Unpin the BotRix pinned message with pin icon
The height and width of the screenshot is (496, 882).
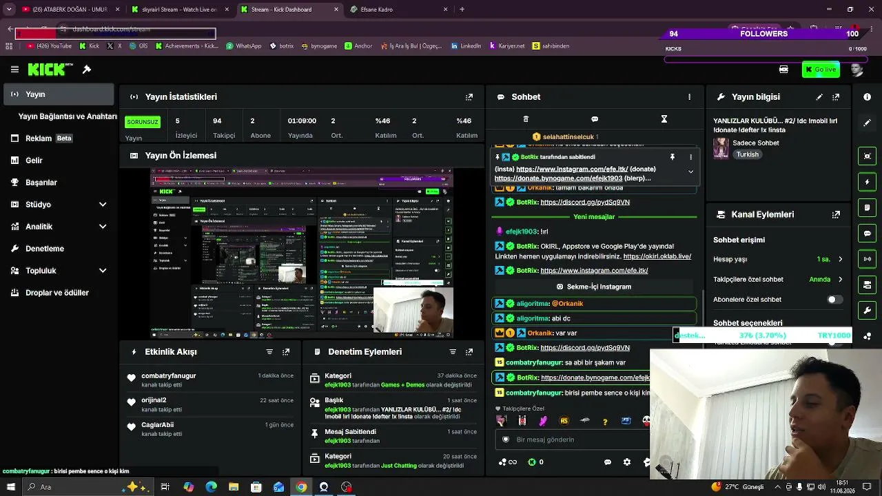click(x=672, y=157)
